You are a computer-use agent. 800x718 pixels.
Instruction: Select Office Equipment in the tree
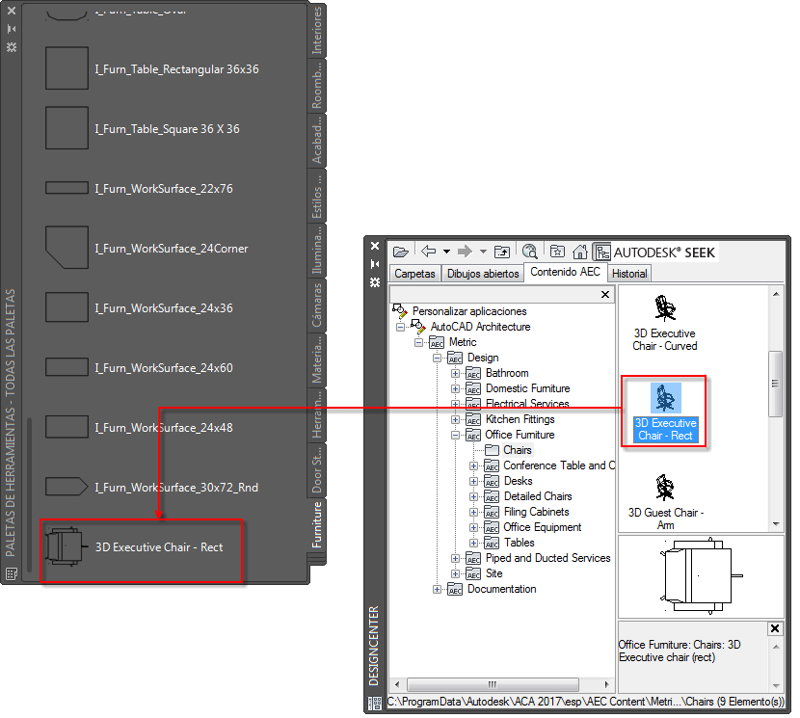[543, 527]
